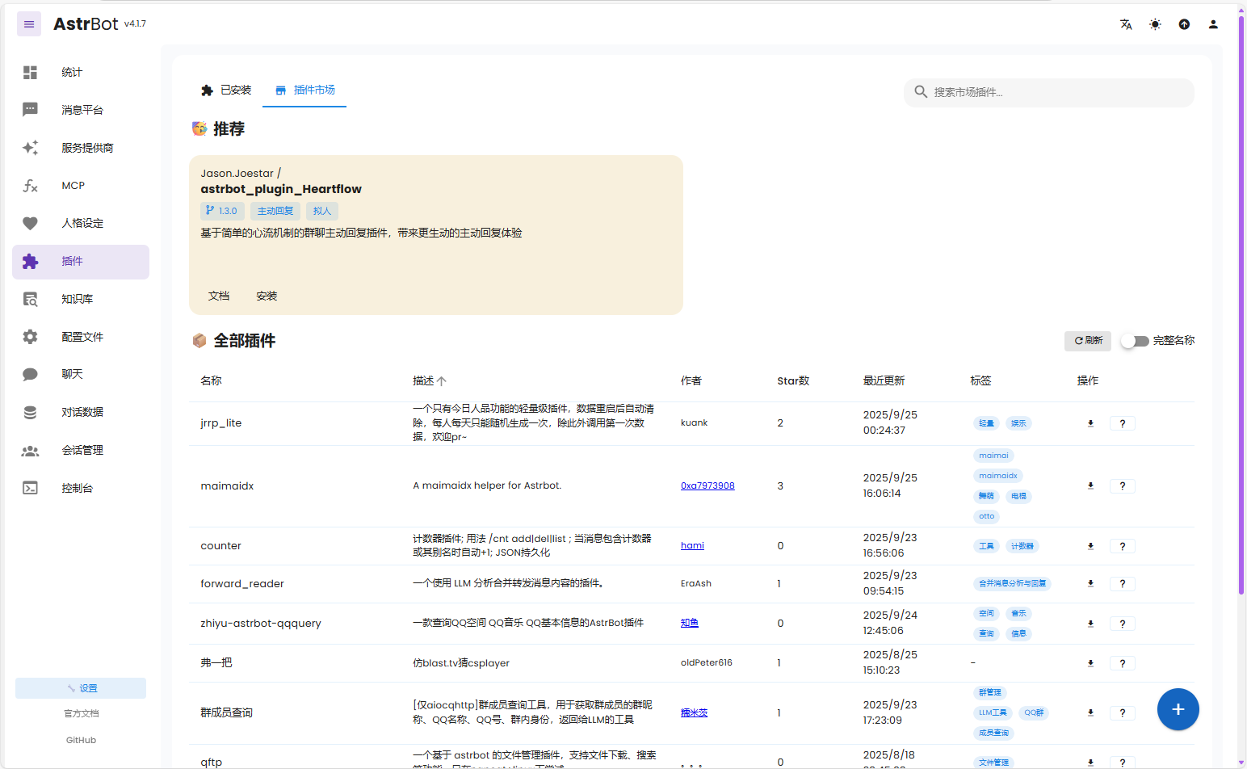Sort plugins by the 最近更新 column header
Image resolution: width=1247 pixels, height=769 pixels.
[884, 380]
